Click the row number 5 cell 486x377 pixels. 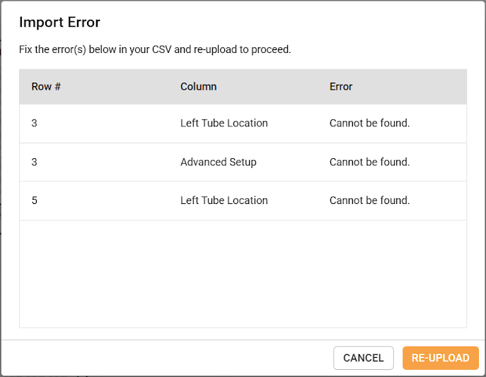point(35,201)
